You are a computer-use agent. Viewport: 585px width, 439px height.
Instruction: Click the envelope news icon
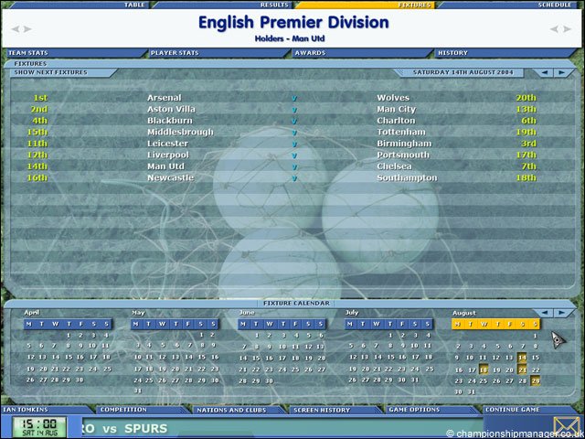[566, 425]
